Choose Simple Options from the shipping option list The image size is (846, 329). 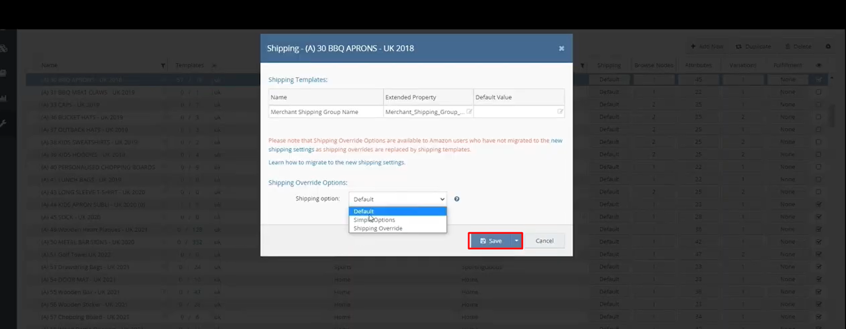pos(398,220)
